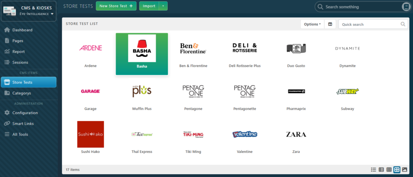Open the Valentine store logo
This screenshot has width=413, height=177.
(245, 134)
